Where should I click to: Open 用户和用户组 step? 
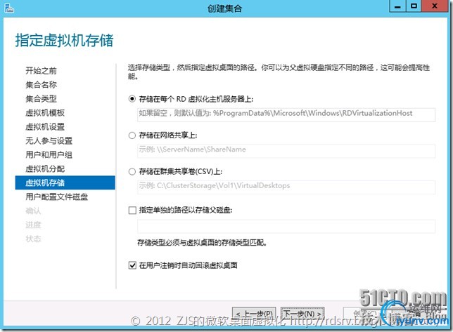coord(49,154)
